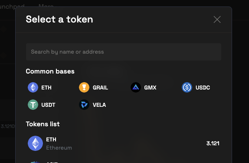Pick the GMX triangle logo icon
This screenshot has height=163, width=249.
click(136, 87)
